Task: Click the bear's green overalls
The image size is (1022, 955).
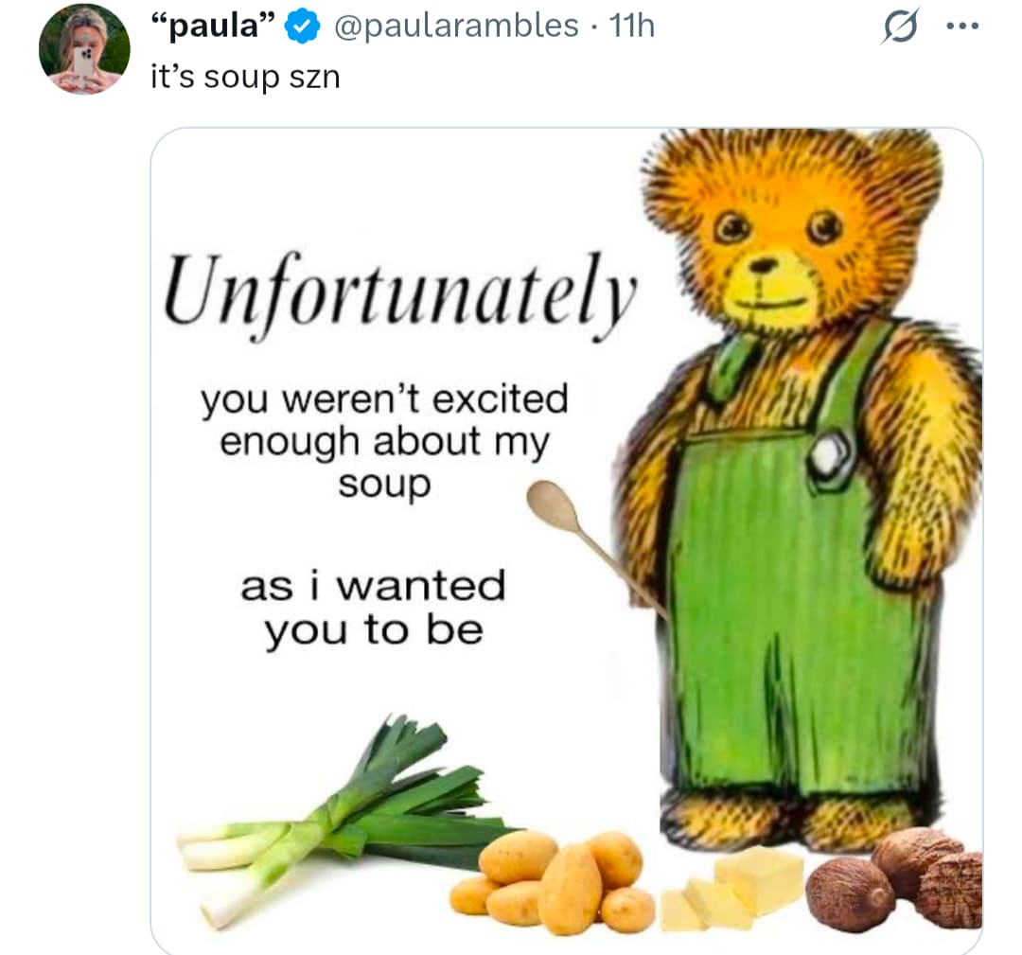Action: 795,615
